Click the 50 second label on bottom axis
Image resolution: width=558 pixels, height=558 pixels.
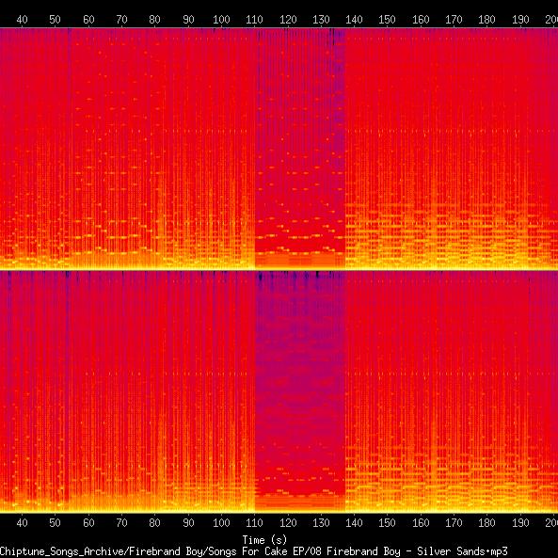(x=55, y=523)
